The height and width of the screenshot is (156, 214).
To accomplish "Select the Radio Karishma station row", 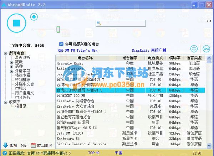I will pos(130,69).
